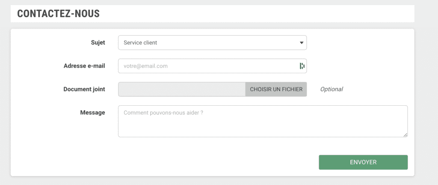The width and height of the screenshot is (438, 185).
Task: Submit the form with Envoyer button
Action: (x=363, y=162)
